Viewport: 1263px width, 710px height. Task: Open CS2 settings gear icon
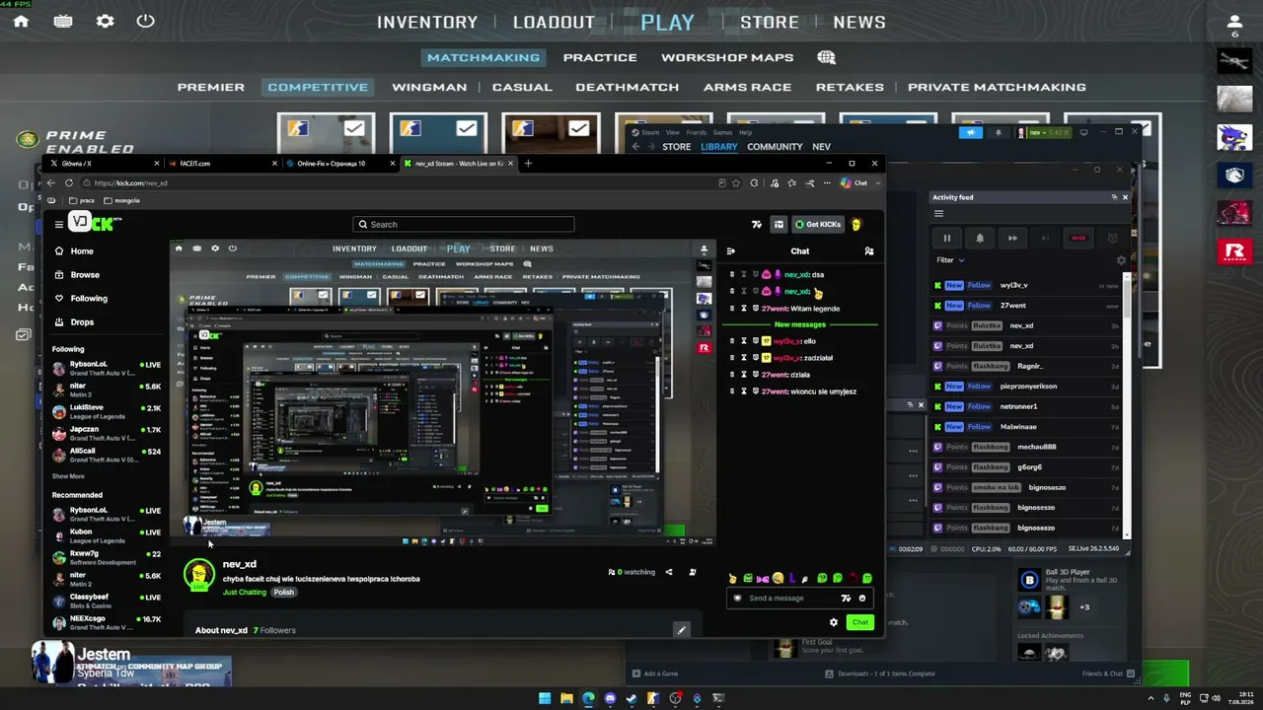(x=105, y=21)
